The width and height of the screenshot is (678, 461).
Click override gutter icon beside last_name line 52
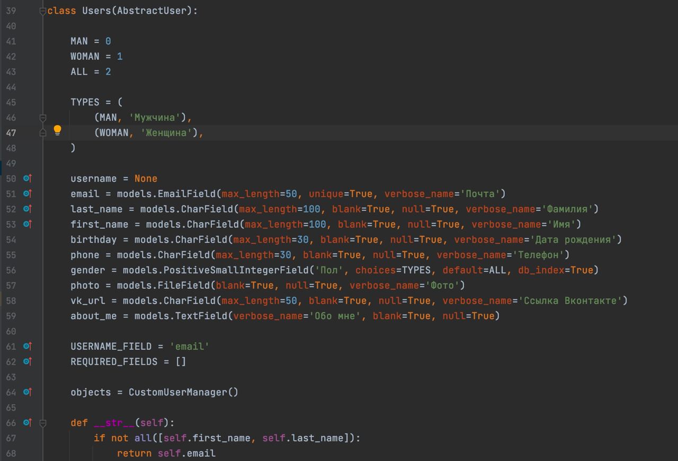[x=28, y=209]
